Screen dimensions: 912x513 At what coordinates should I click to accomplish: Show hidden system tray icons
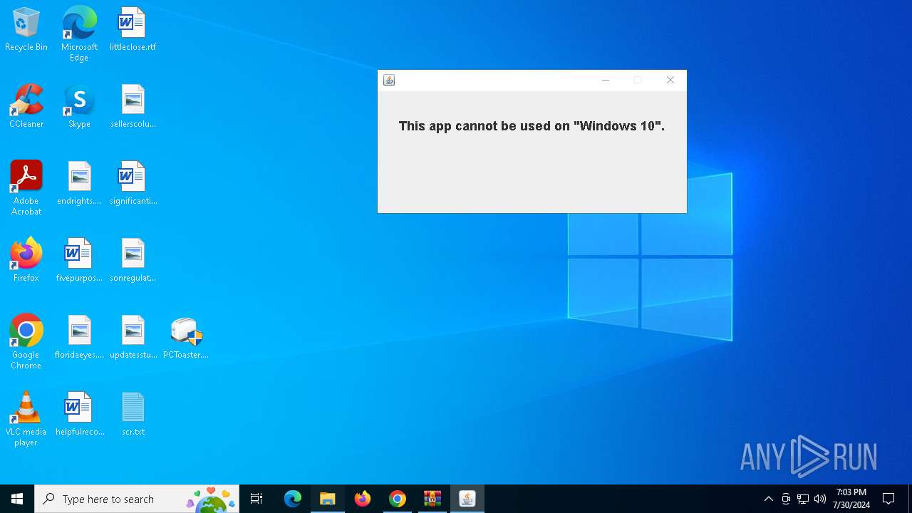click(x=768, y=499)
